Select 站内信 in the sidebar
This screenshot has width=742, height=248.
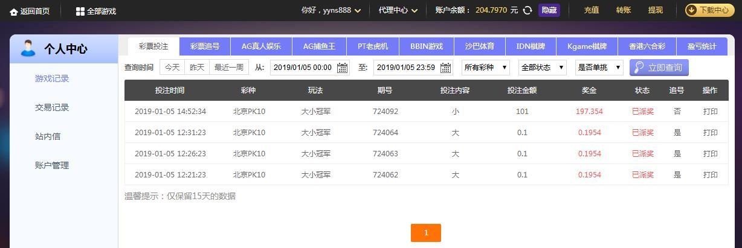click(x=48, y=136)
